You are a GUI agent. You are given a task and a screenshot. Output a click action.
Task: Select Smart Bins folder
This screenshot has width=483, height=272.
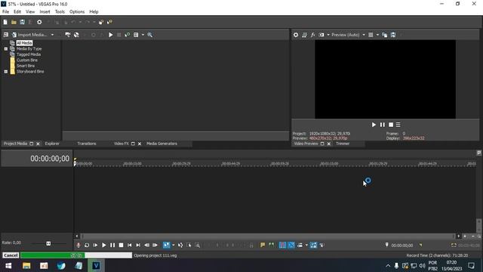pyautogui.click(x=26, y=66)
